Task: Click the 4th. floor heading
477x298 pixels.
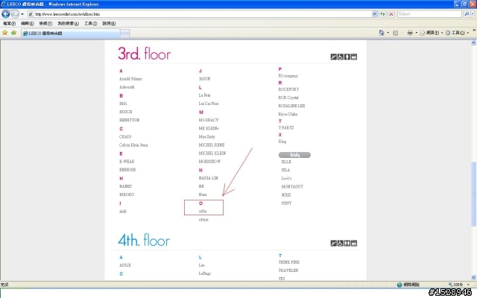Action: (144, 240)
